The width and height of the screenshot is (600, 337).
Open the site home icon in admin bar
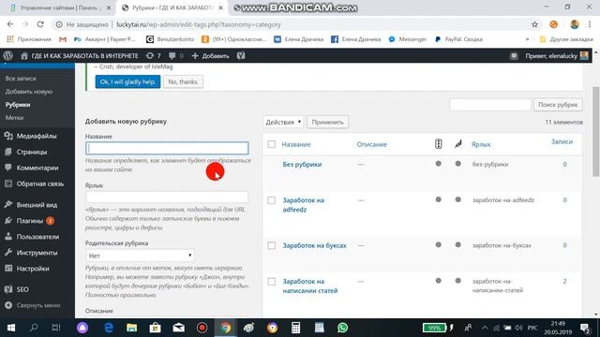point(24,56)
